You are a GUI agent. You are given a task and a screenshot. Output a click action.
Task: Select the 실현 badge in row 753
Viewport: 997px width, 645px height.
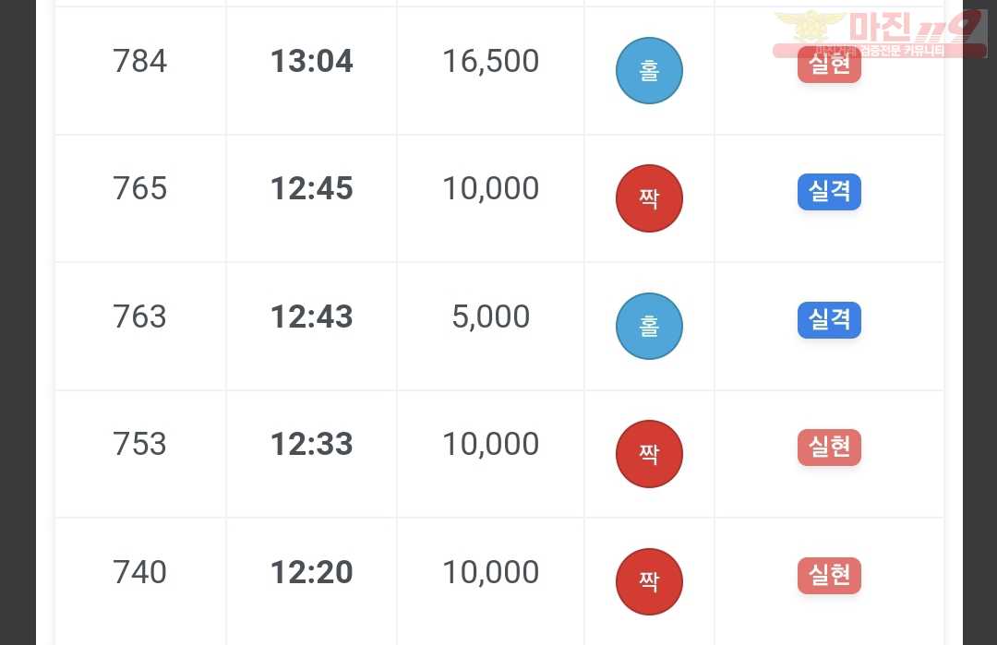(x=829, y=448)
